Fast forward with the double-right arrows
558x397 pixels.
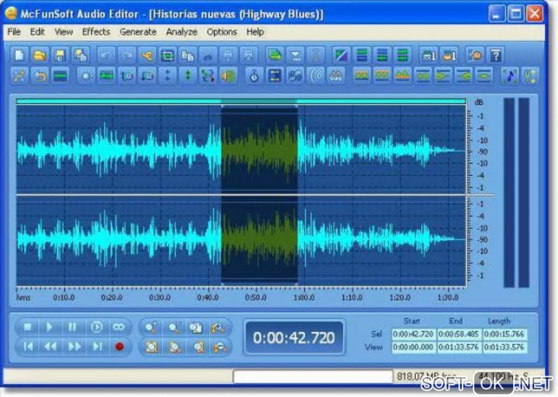pyautogui.click(x=74, y=347)
